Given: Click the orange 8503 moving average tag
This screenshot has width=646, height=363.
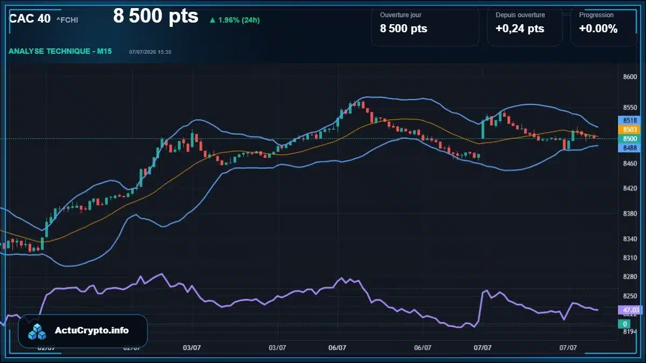Looking at the screenshot, I should pyautogui.click(x=628, y=130).
